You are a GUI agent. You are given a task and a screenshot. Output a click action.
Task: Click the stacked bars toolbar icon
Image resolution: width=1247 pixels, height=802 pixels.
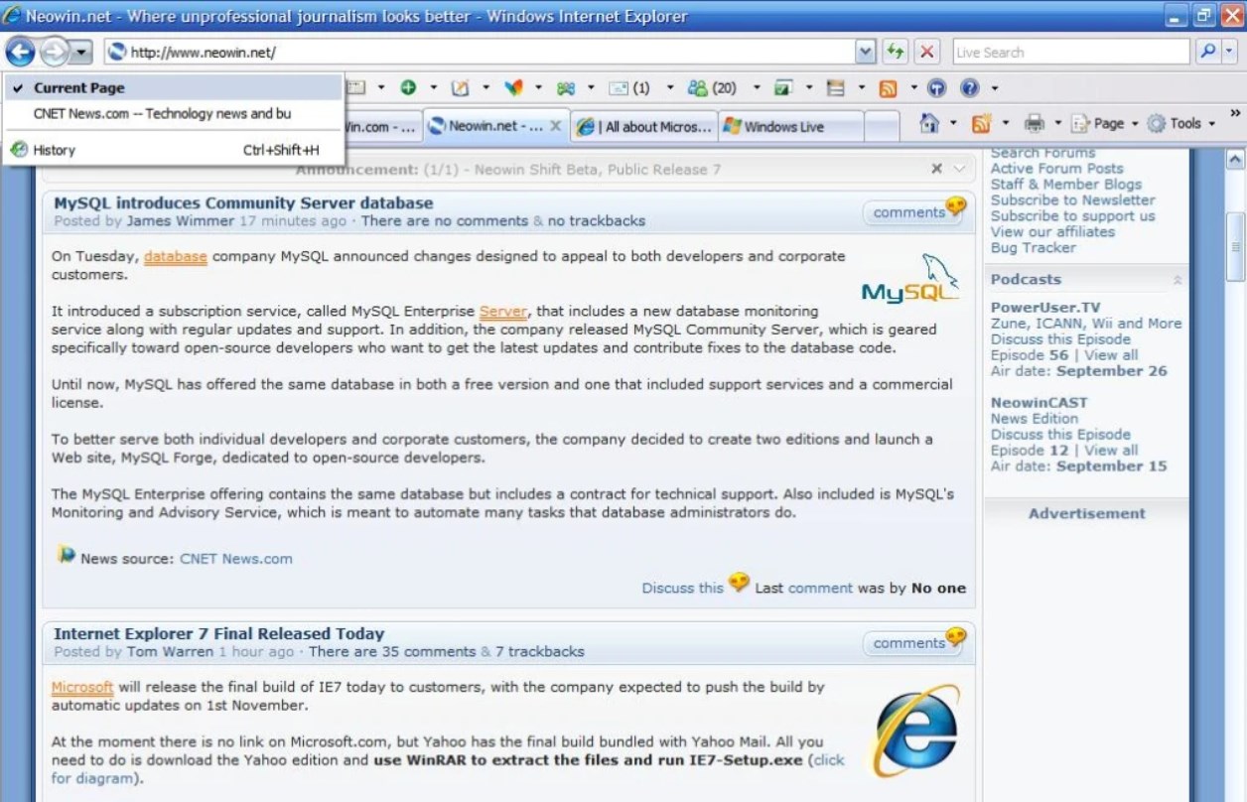pos(836,87)
